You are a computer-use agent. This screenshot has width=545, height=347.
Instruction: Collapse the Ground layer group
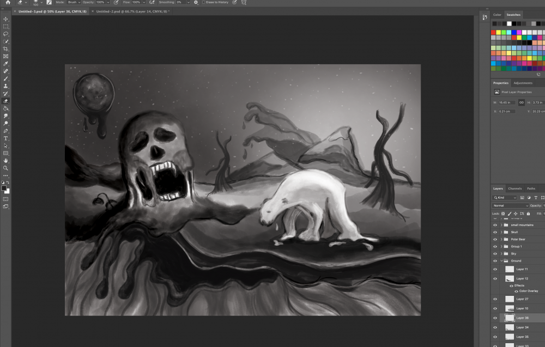(501, 261)
